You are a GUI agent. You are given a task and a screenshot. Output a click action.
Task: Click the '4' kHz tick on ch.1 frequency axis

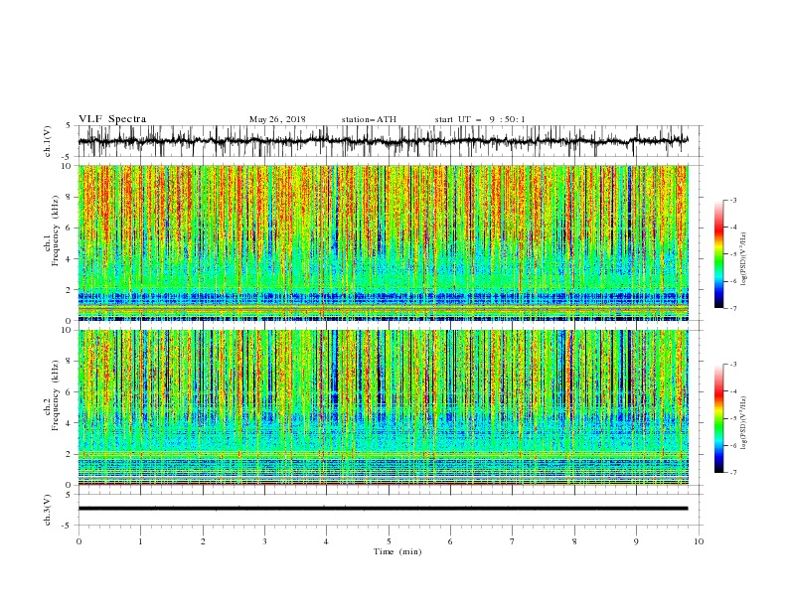click(71, 259)
